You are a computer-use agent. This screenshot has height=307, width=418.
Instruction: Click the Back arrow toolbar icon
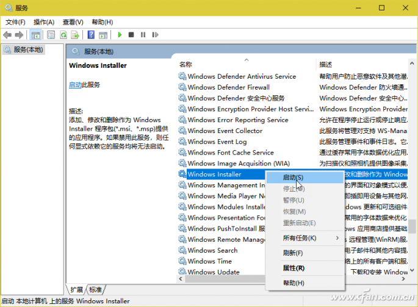point(7,35)
